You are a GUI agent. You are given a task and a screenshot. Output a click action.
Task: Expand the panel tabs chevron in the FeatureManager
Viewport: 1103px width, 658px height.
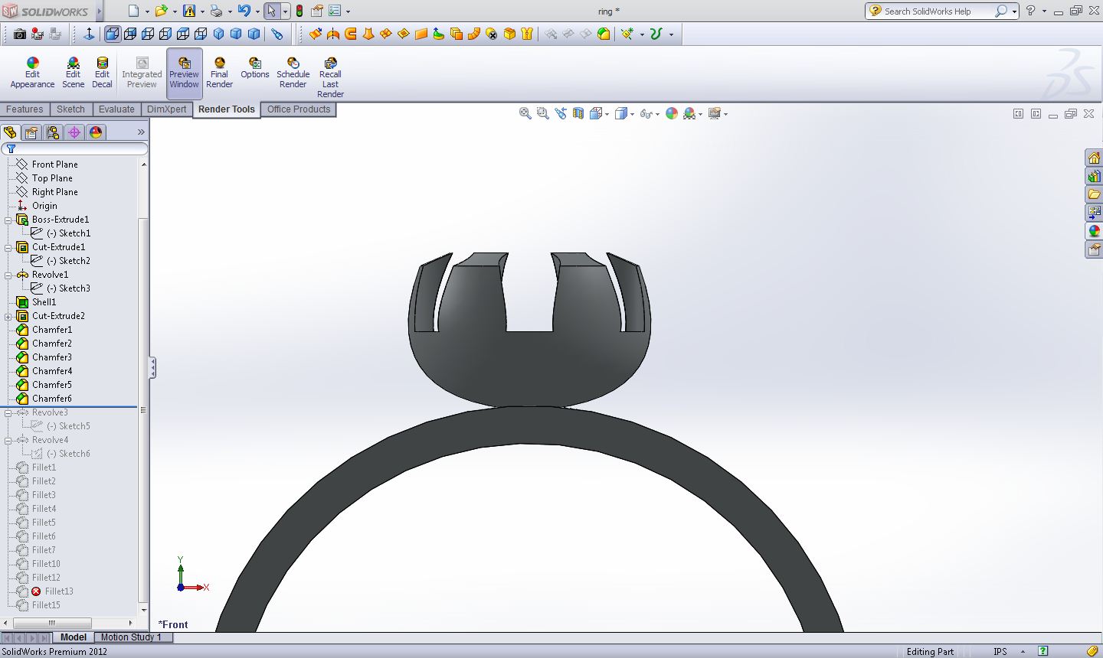pos(141,132)
